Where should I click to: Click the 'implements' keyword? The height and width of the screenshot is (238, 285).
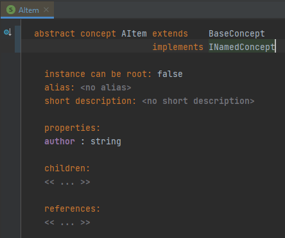click(178, 47)
